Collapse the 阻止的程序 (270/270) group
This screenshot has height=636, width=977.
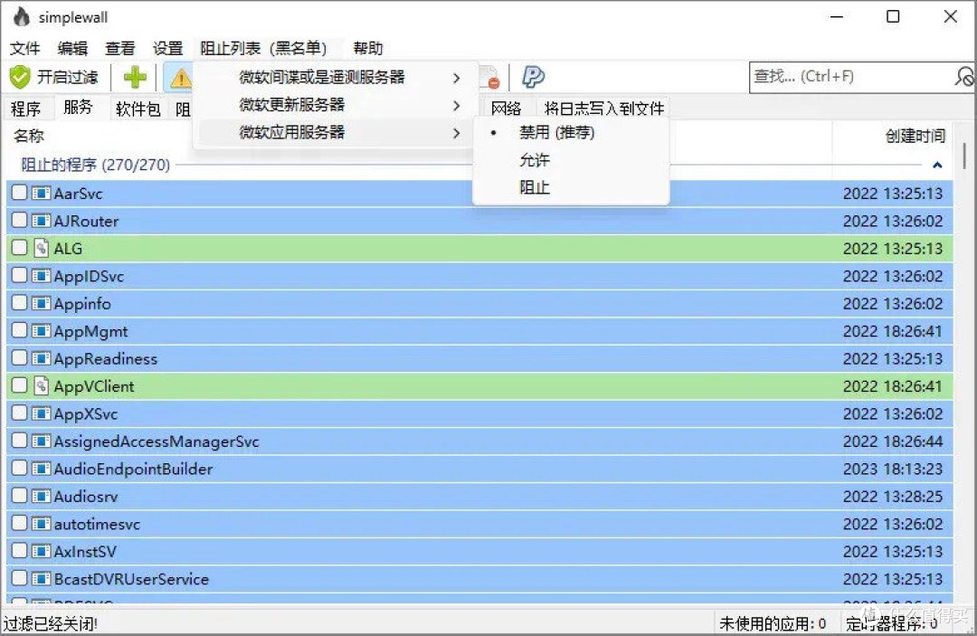[x=937, y=165]
